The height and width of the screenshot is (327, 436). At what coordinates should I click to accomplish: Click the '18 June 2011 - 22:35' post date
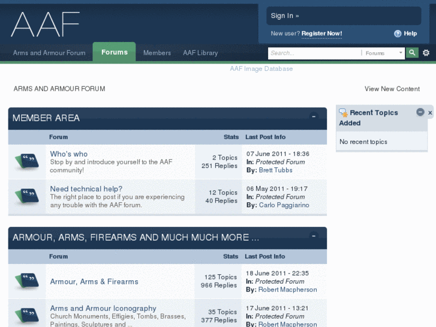(277, 273)
